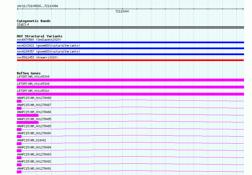Viewport: 252px width, 175px height.
Task: Select the DGV Structural Variants track heading
Action: click(40, 36)
